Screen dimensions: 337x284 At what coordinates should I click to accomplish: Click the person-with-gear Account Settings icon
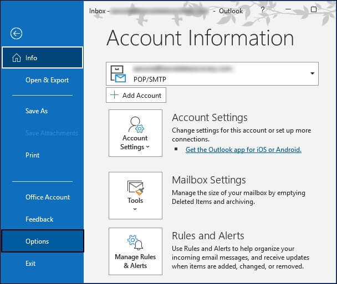tap(136, 125)
